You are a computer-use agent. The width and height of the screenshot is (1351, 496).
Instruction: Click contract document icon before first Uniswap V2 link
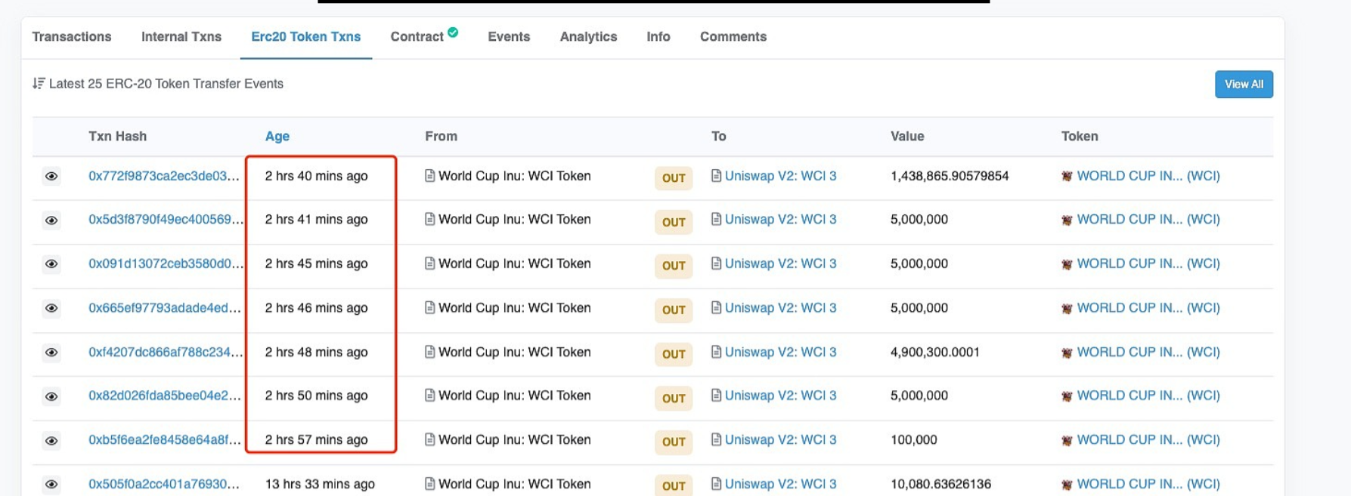click(x=716, y=176)
